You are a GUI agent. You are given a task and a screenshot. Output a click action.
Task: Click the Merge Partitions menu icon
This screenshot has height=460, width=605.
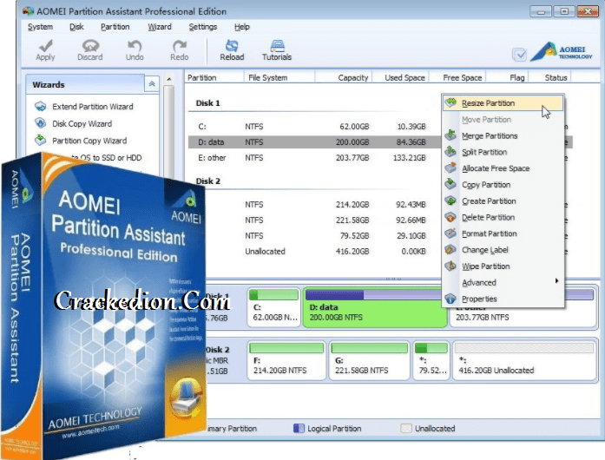tap(450, 135)
